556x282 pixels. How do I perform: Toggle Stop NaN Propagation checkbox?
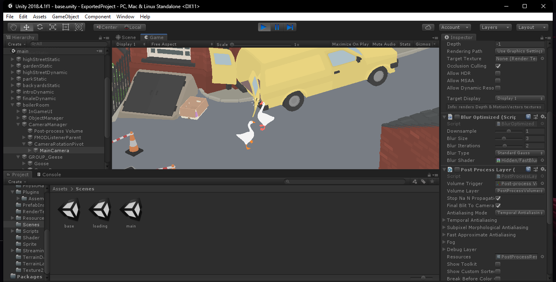coord(498,198)
